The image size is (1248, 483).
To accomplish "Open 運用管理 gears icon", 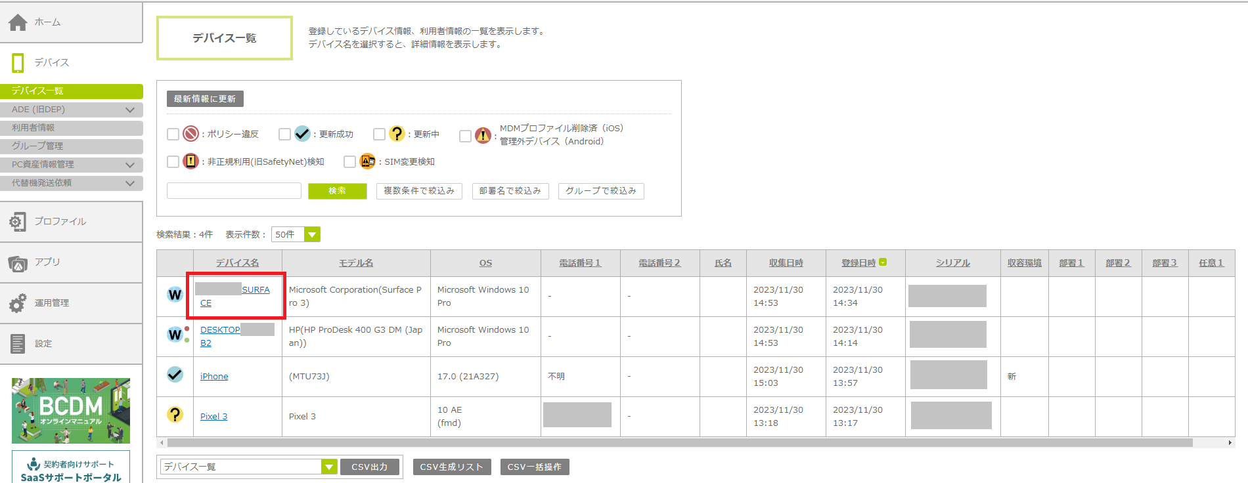I will pos(18,303).
